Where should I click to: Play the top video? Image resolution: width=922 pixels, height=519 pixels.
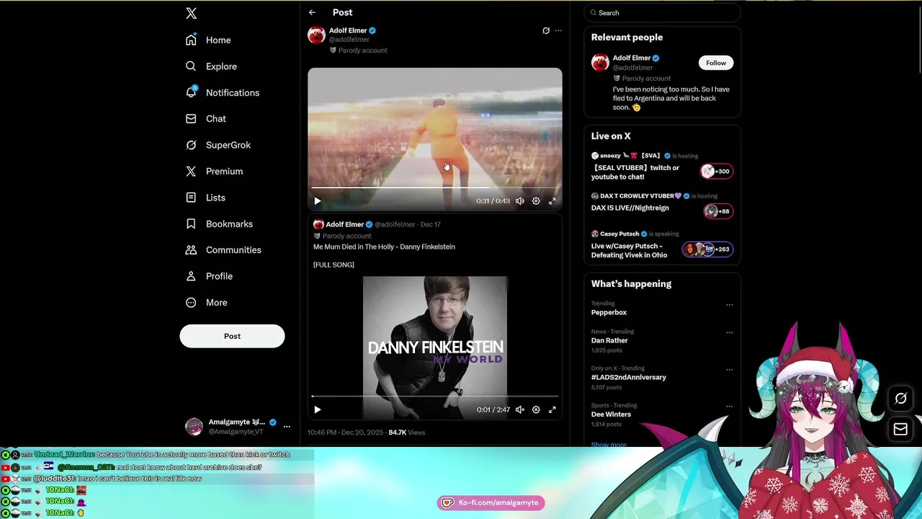point(317,201)
